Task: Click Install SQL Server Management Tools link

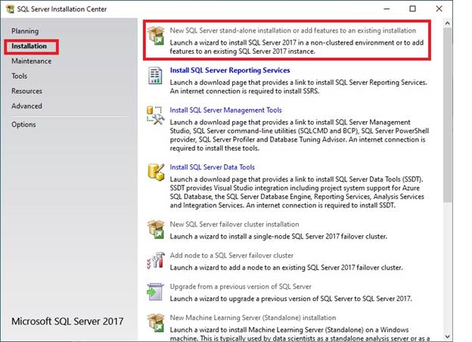Action: tap(225, 110)
